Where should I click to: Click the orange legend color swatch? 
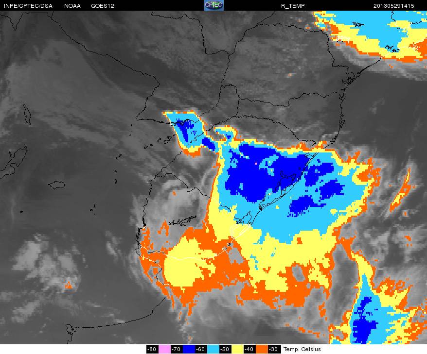pos(262,349)
